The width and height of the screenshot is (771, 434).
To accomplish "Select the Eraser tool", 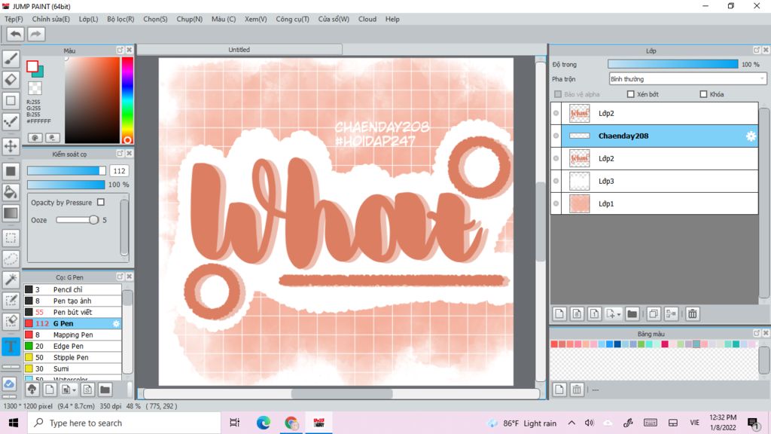I will click(11, 79).
